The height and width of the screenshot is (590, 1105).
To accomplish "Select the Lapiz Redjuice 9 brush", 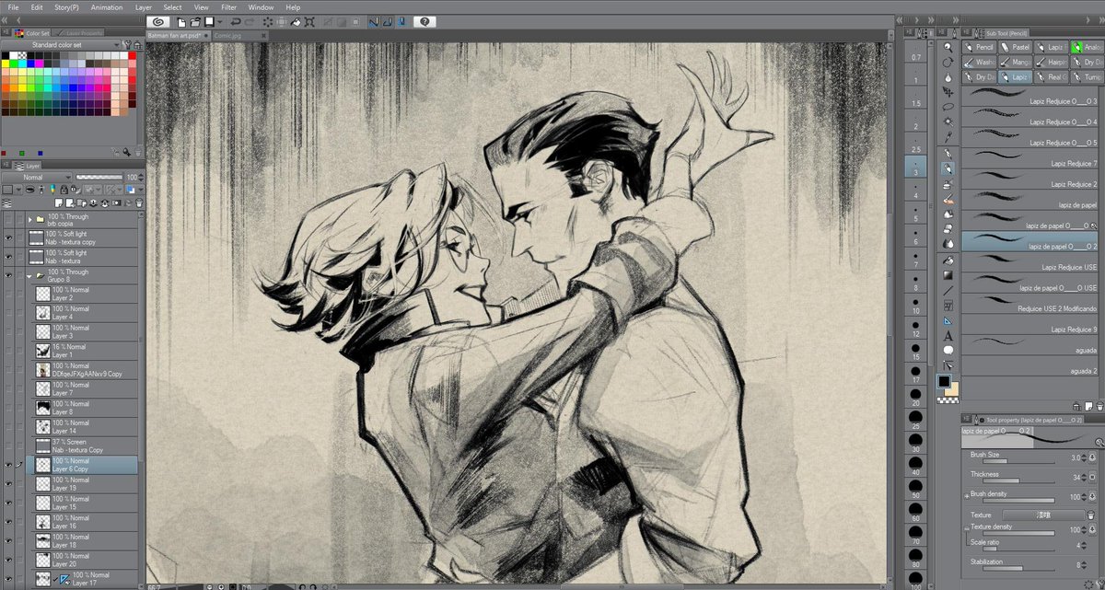I will (1031, 324).
